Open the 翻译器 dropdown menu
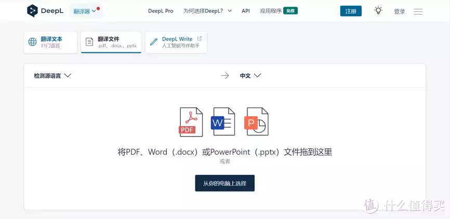Image resolution: width=450 pixels, height=219 pixels. coord(86,11)
